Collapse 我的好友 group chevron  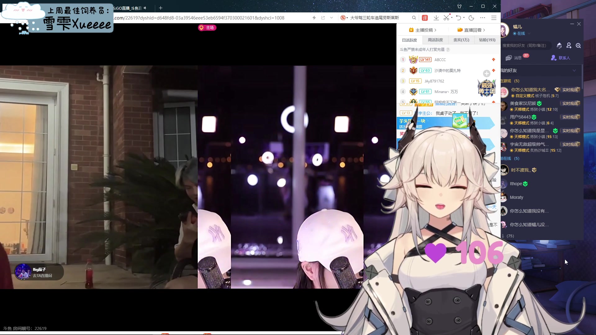(x=574, y=70)
